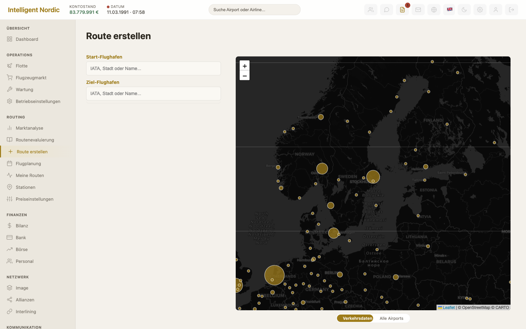
Task: Select Verkehrsdaten map mode
Action: (x=355, y=318)
